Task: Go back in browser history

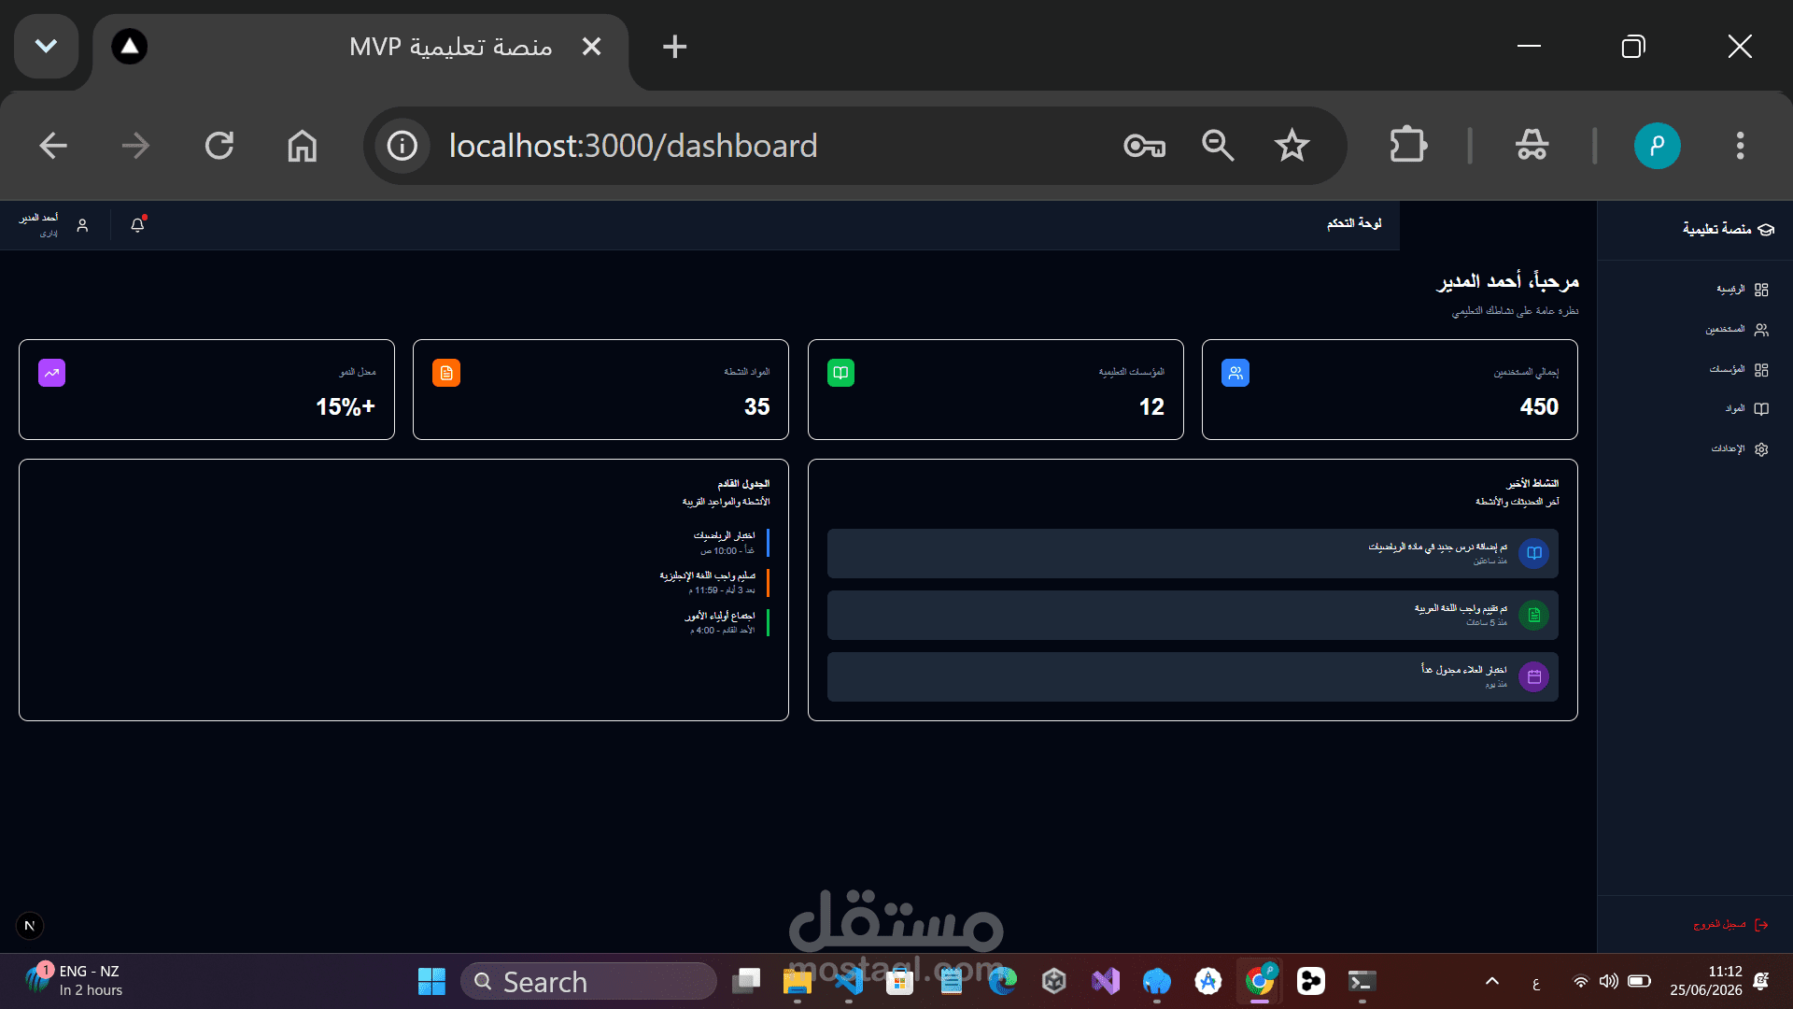Action: (53, 146)
